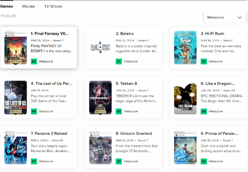This screenshot has width=248, height=172.
Task: Switch to the Movies tab
Action: 28,6
